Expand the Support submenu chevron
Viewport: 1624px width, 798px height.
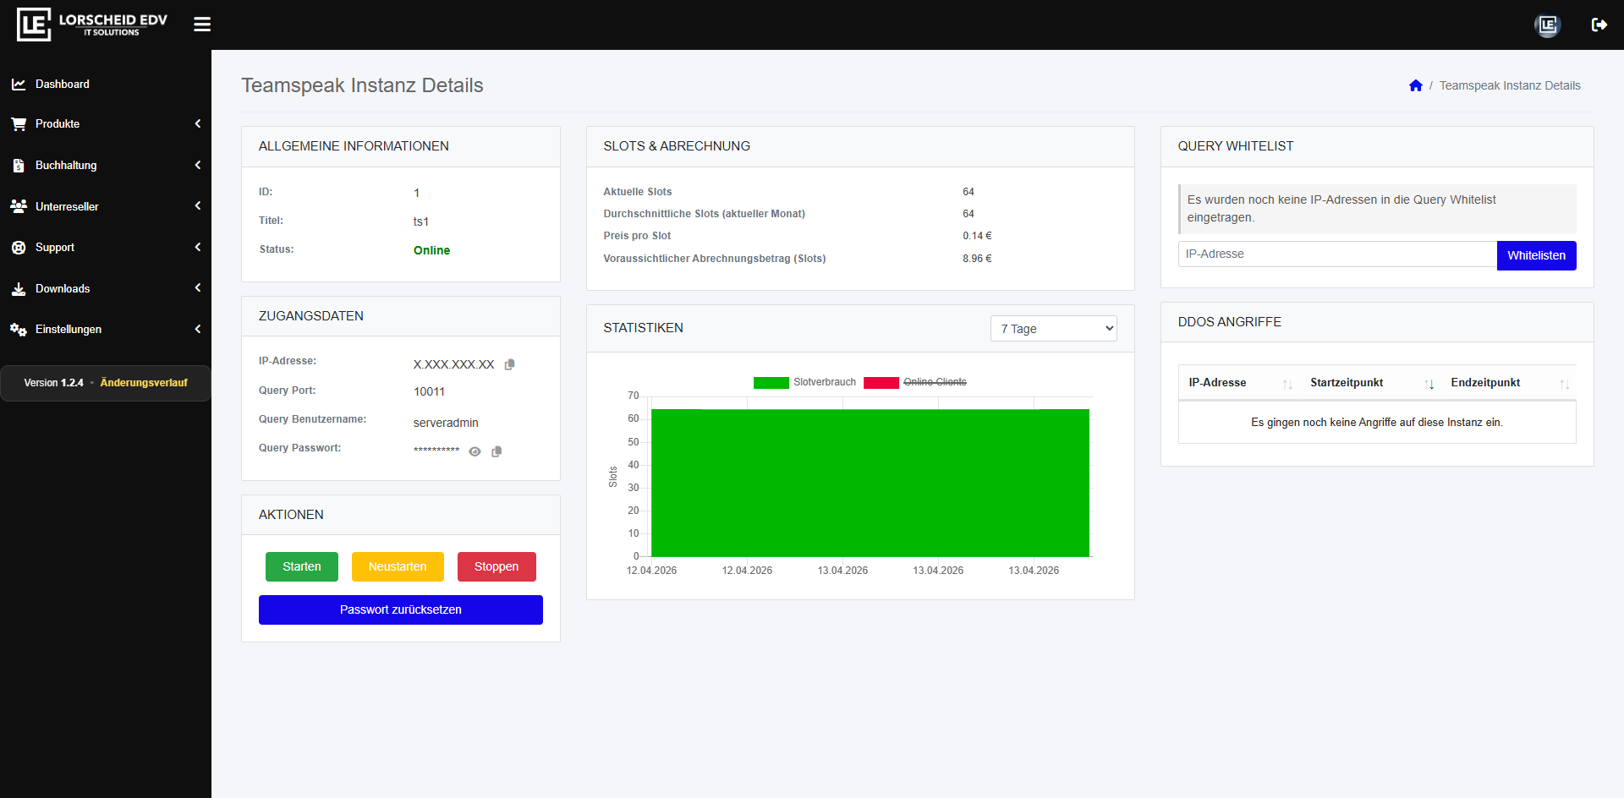click(198, 247)
